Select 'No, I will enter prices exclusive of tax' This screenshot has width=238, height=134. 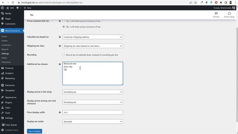click(x=64, y=27)
